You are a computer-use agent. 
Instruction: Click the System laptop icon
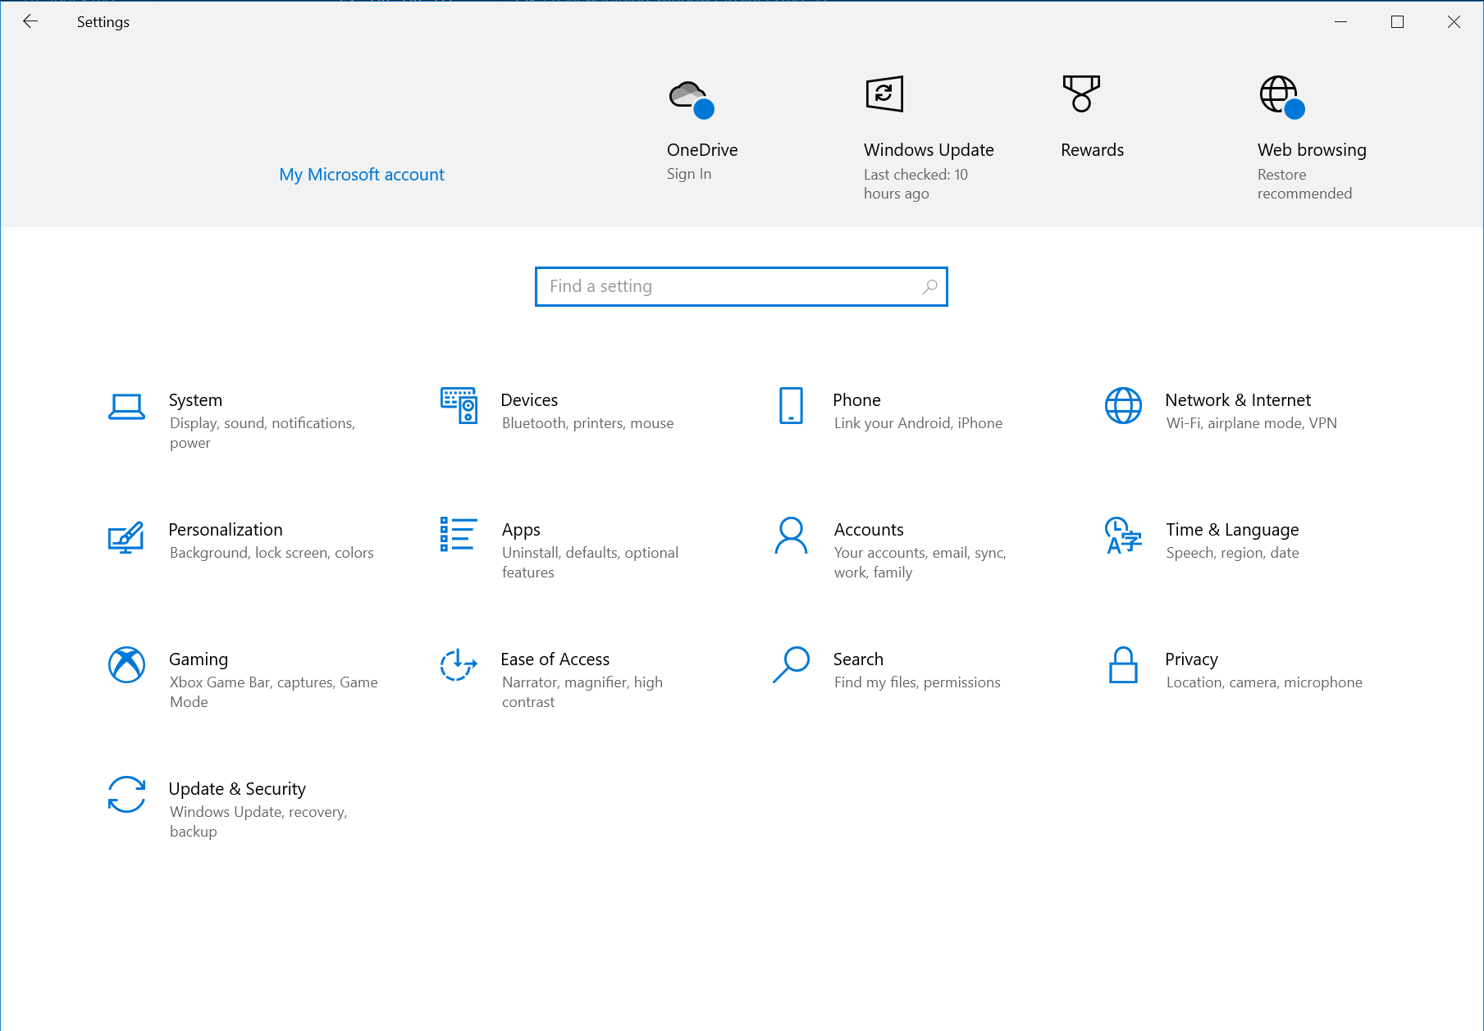pos(126,407)
